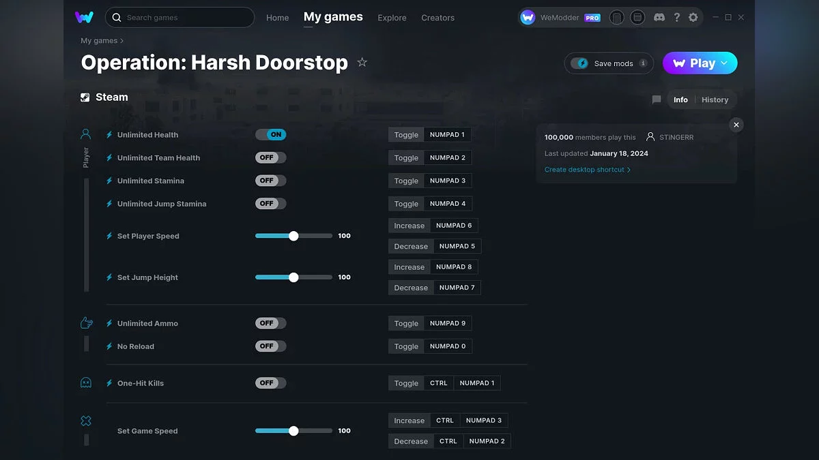Click the Search games input field
Screen dimensions: 819x460
[179, 17]
